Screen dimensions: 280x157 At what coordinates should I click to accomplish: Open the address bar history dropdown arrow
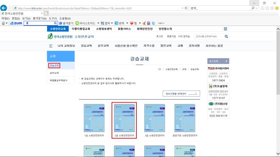[x=182, y=8]
